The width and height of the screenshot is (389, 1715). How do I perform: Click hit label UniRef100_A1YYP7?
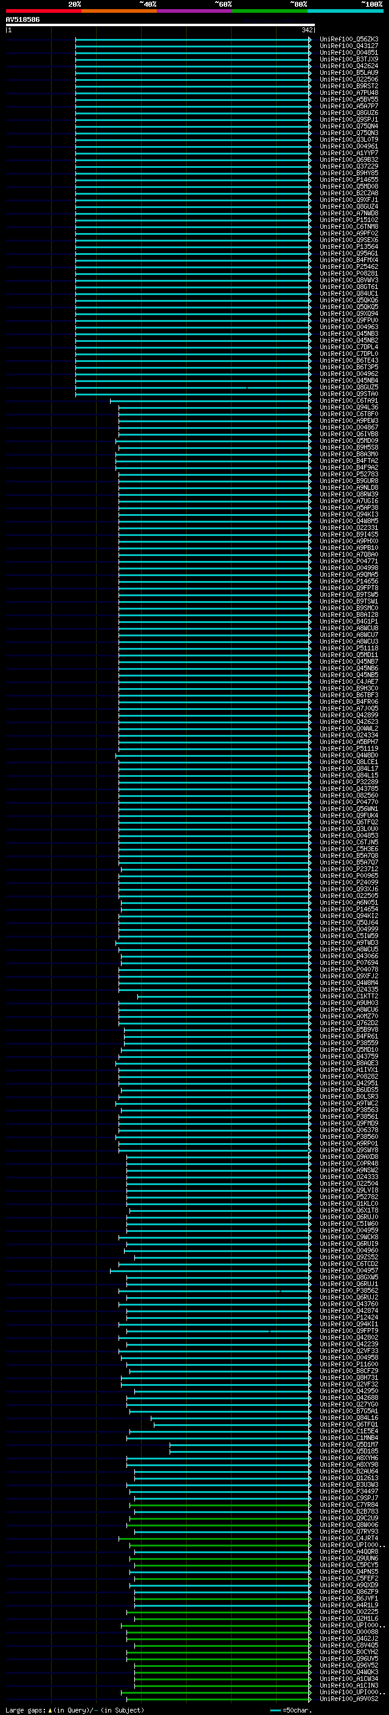coord(349,153)
